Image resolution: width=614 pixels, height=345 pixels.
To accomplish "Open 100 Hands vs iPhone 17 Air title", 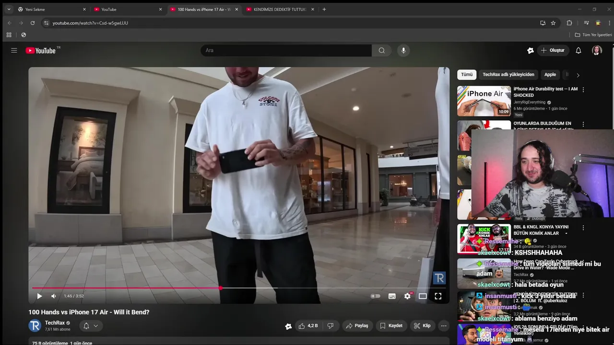I will (89, 312).
